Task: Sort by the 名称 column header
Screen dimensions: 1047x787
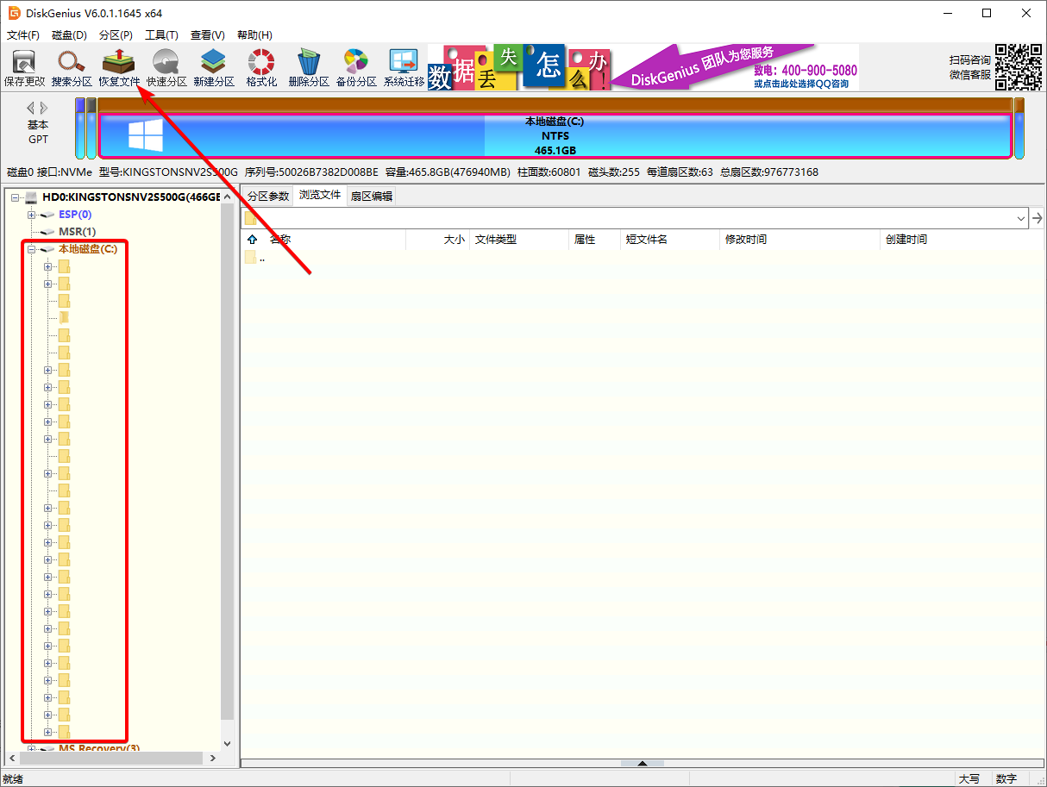Action: (279, 240)
